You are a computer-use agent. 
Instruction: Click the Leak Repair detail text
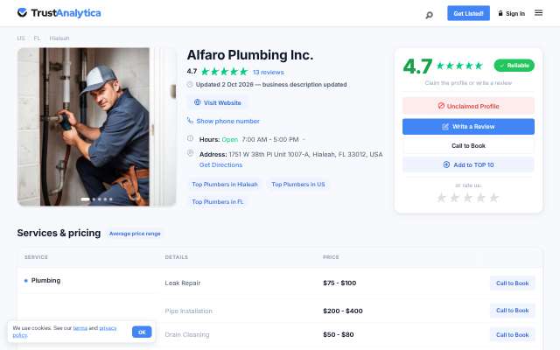pyautogui.click(x=183, y=283)
